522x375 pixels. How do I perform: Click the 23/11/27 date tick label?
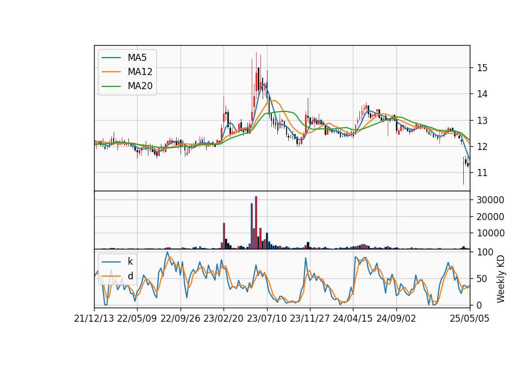309,319
